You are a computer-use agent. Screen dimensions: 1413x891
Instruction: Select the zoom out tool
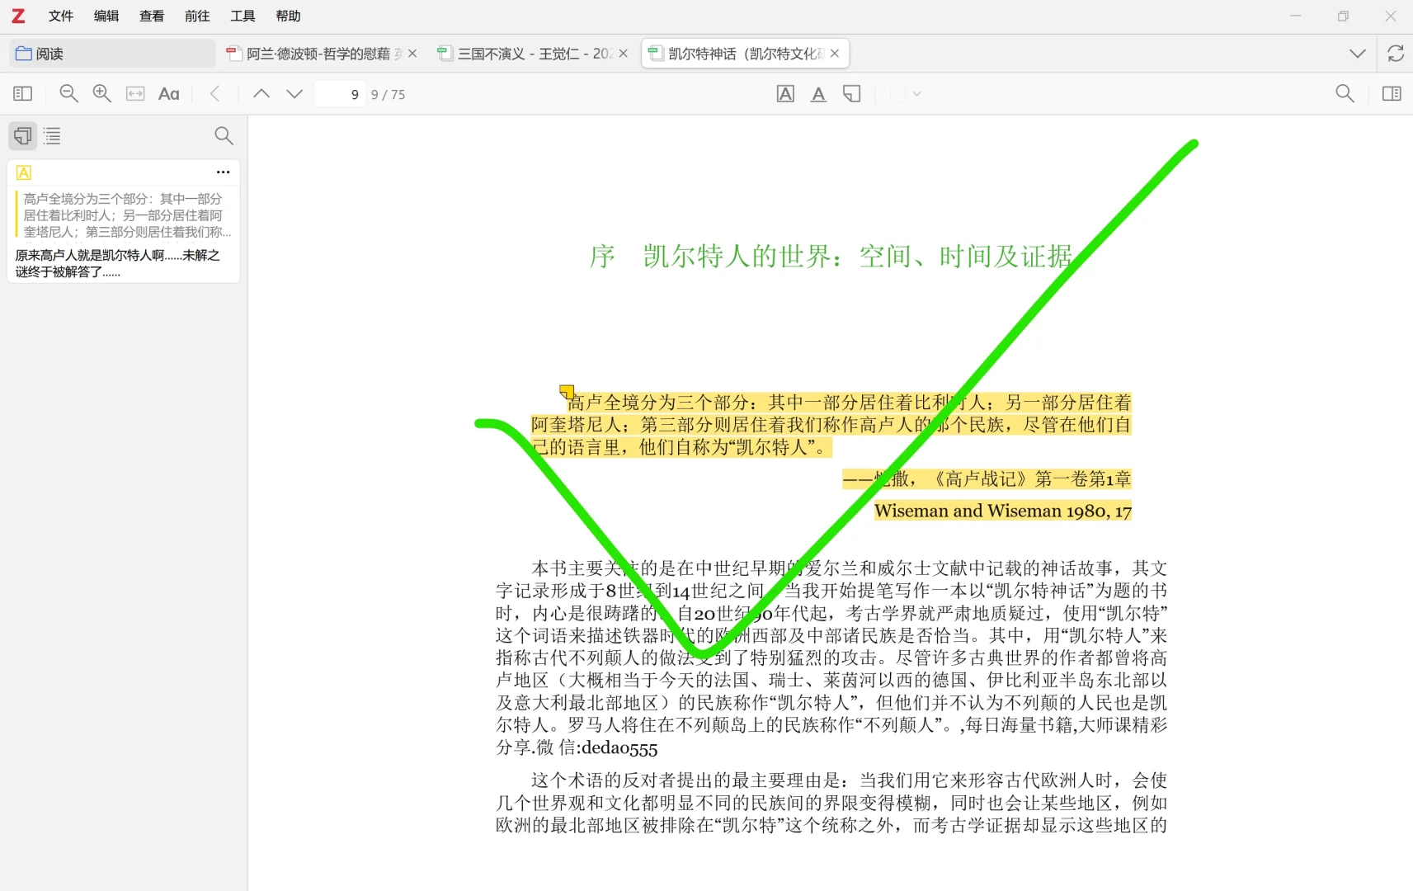[69, 93]
